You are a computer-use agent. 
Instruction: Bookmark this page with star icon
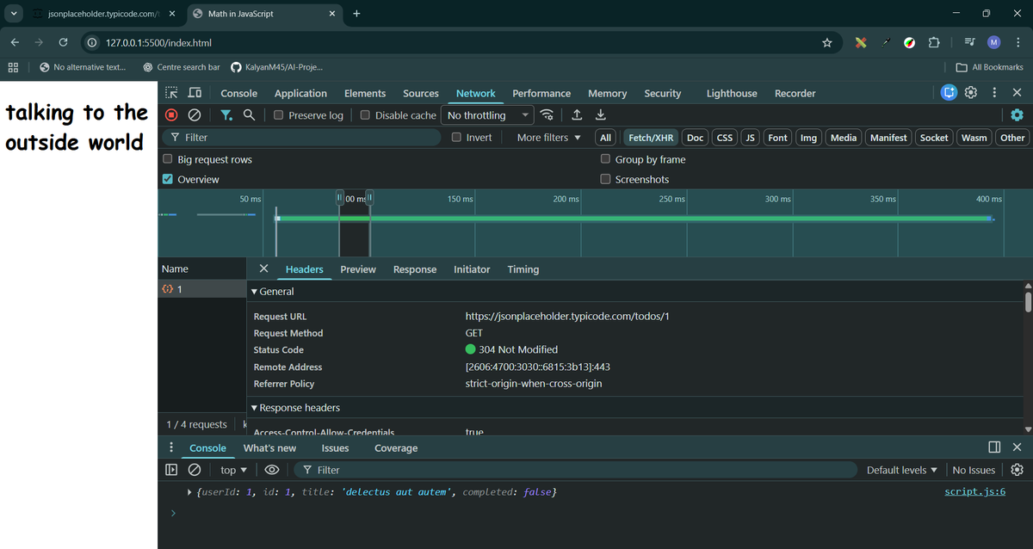point(827,42)
